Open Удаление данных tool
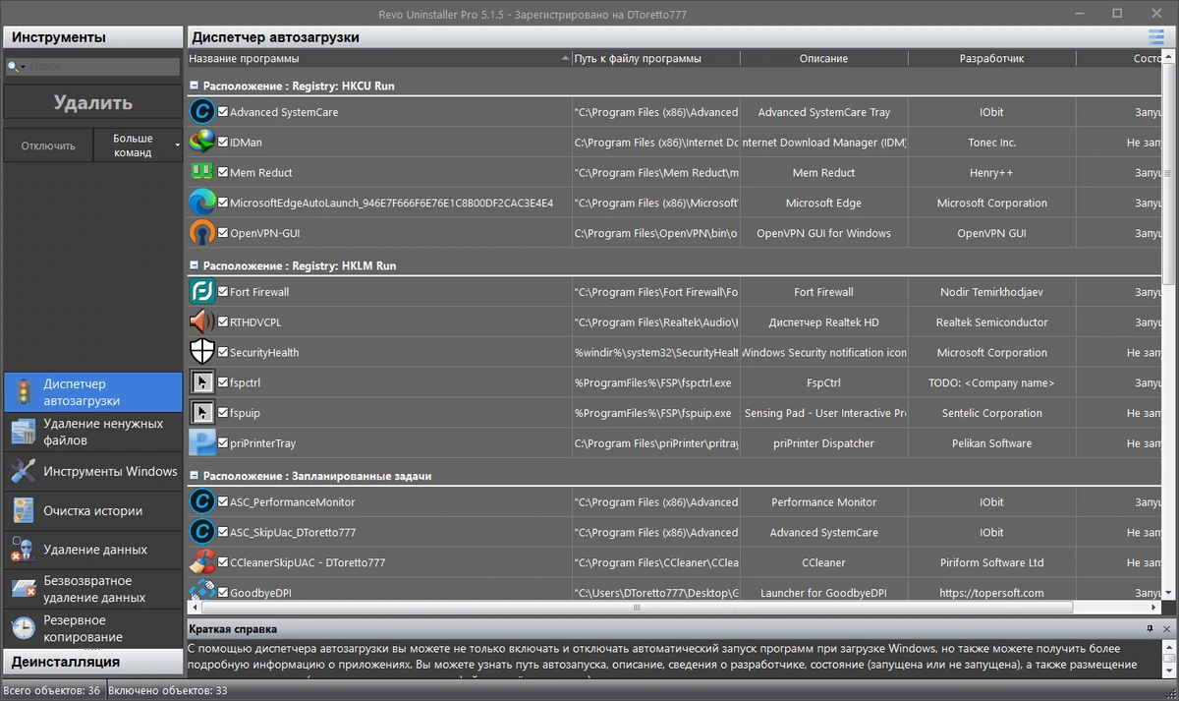Viewport: 1179px width, 701px height. coord(92,550)
